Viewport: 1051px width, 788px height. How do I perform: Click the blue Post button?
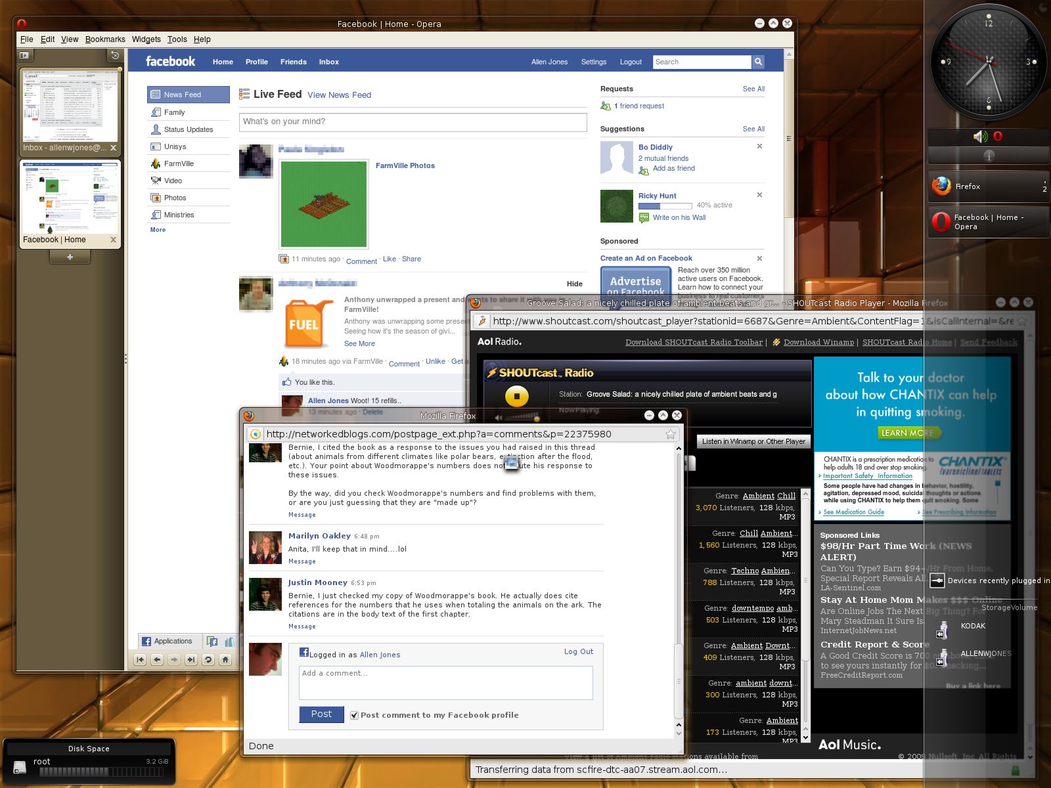pyautogui.click(x=321, y=714)
